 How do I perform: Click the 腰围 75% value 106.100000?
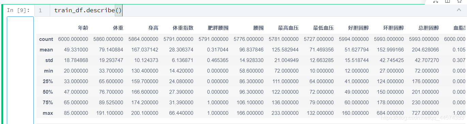click(x=250, y=103)
